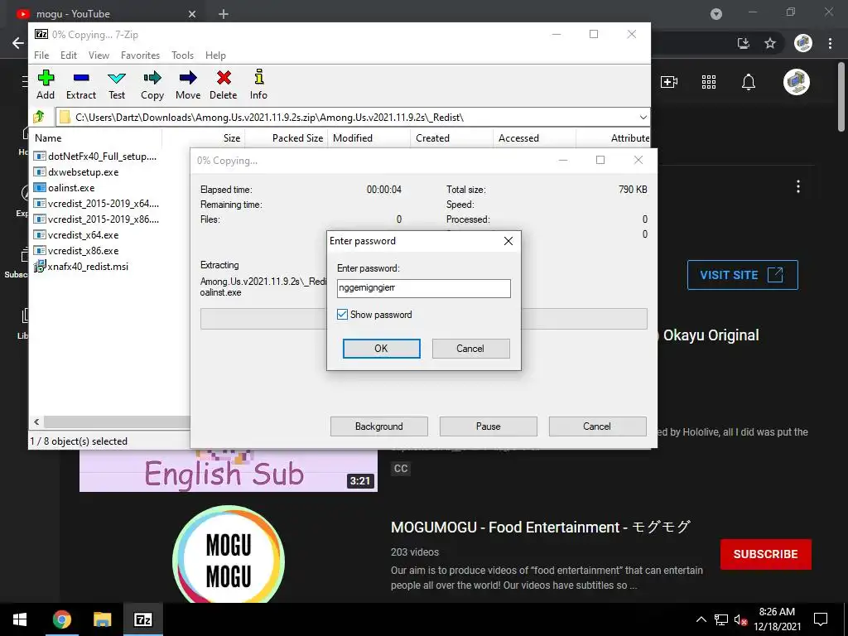This screenshot has height=636, width=848.
Task: Open the View menu in 7-Zip
Action: click(99, 55)
